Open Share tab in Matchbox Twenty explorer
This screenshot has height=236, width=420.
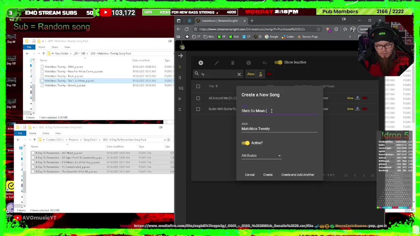point(54,47)
